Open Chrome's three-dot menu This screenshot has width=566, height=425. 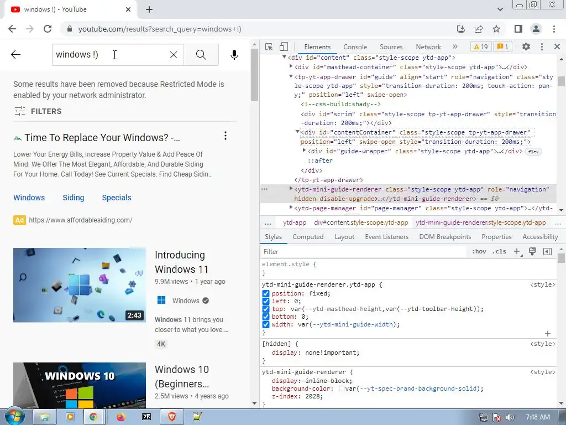pos(554,29)
